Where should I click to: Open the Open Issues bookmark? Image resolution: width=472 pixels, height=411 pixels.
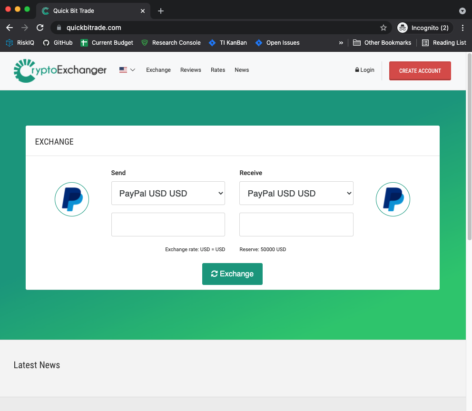pyautogui.click(x=277, y=43)
